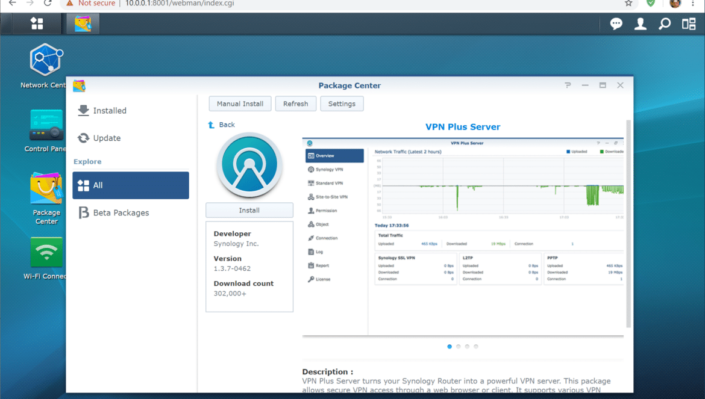Show the fourth screenshot dot
This screenshot has height=399, width=705.
[x=475, y=347]
